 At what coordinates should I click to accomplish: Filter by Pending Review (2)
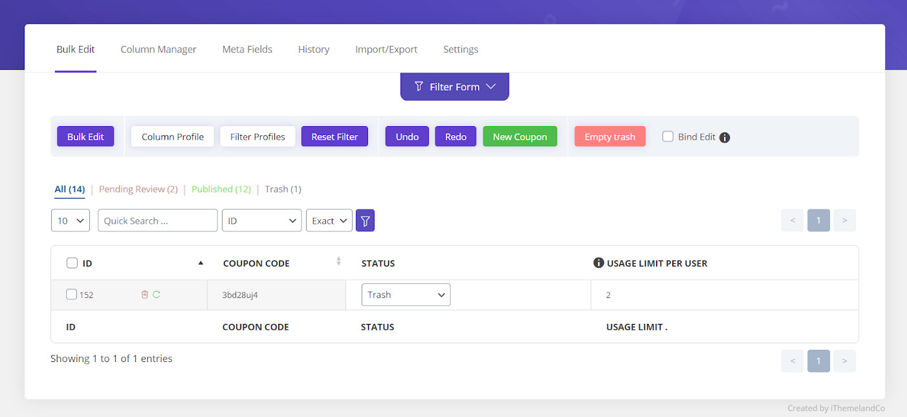point(138,189)
